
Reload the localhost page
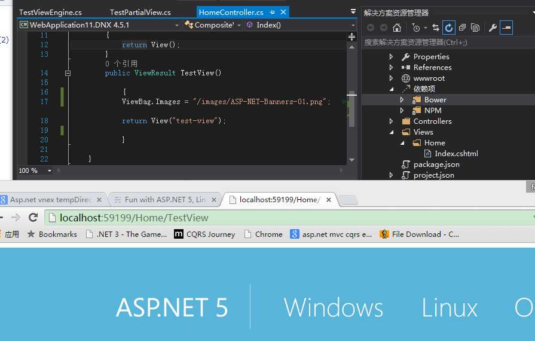(33, 217)
